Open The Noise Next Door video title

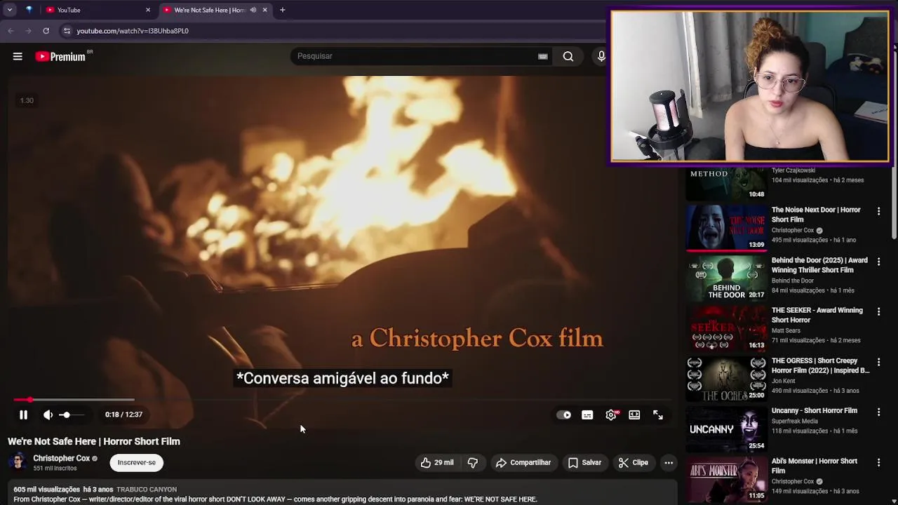816,215
